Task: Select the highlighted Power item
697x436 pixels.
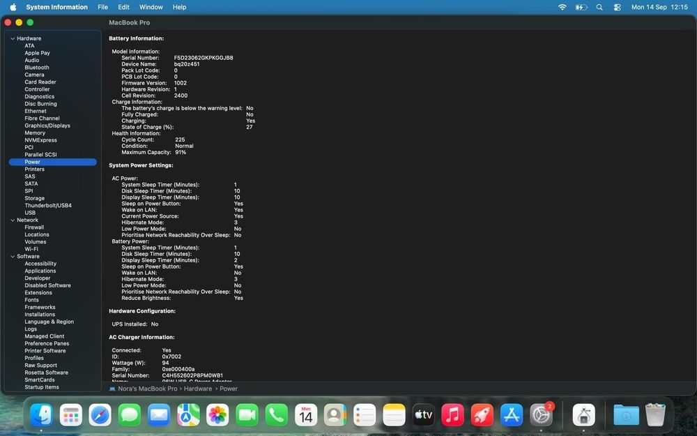Action: [x=53, y=162]
